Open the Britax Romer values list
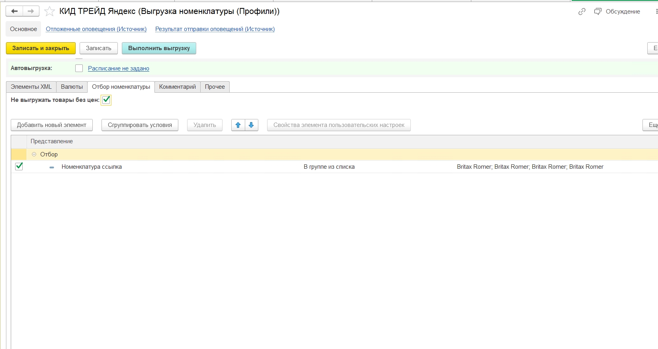Viewport: 658px width, 349px height. pyautogui.click(x=530, y=167)
